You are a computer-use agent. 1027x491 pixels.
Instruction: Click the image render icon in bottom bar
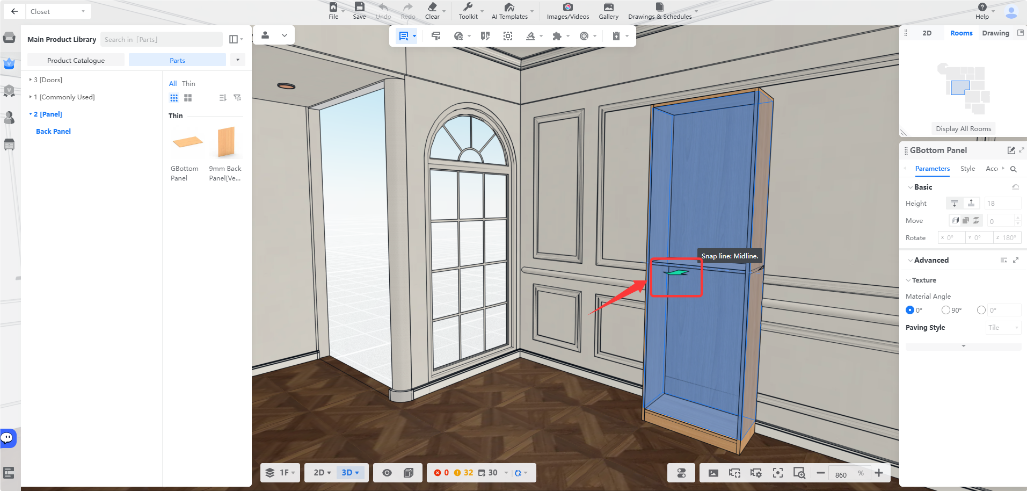click(x=713, y=473)
